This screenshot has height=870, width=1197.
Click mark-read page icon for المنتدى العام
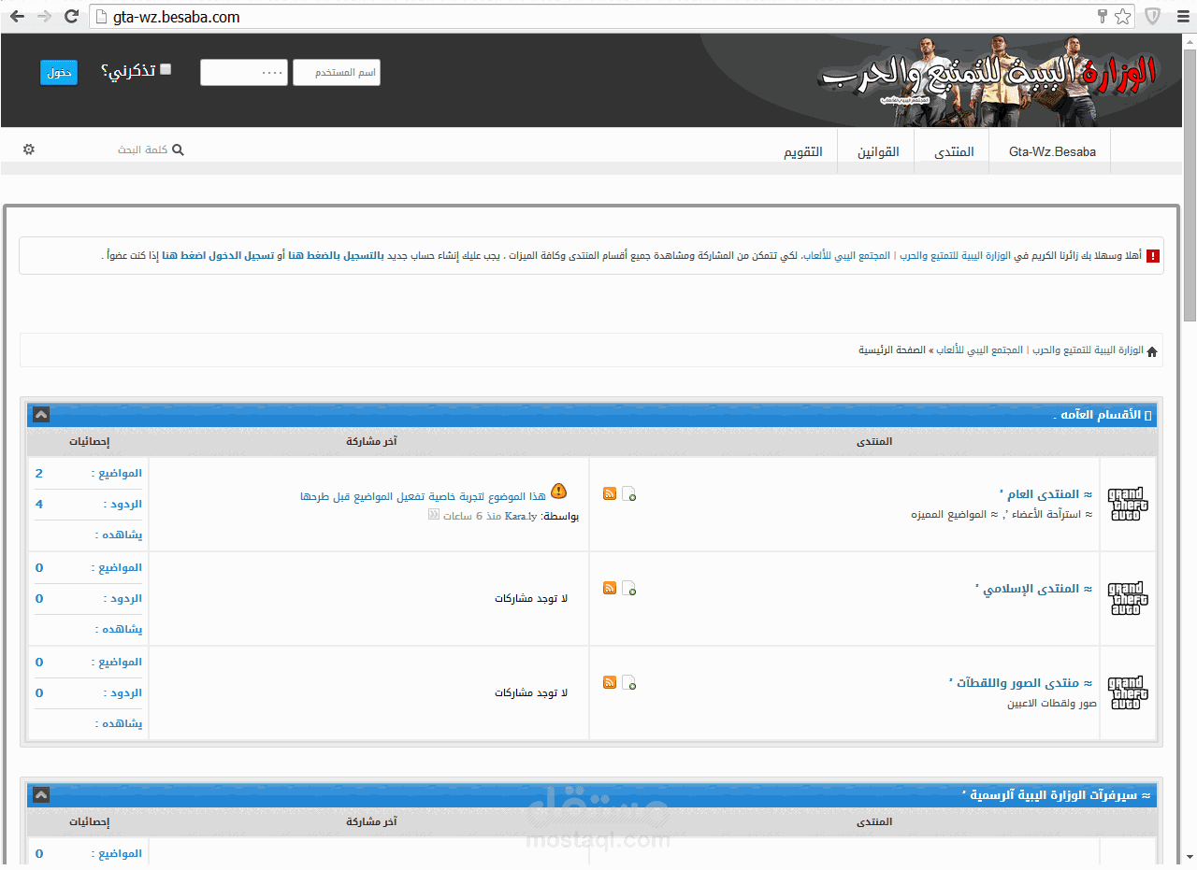tap(629, 494)
